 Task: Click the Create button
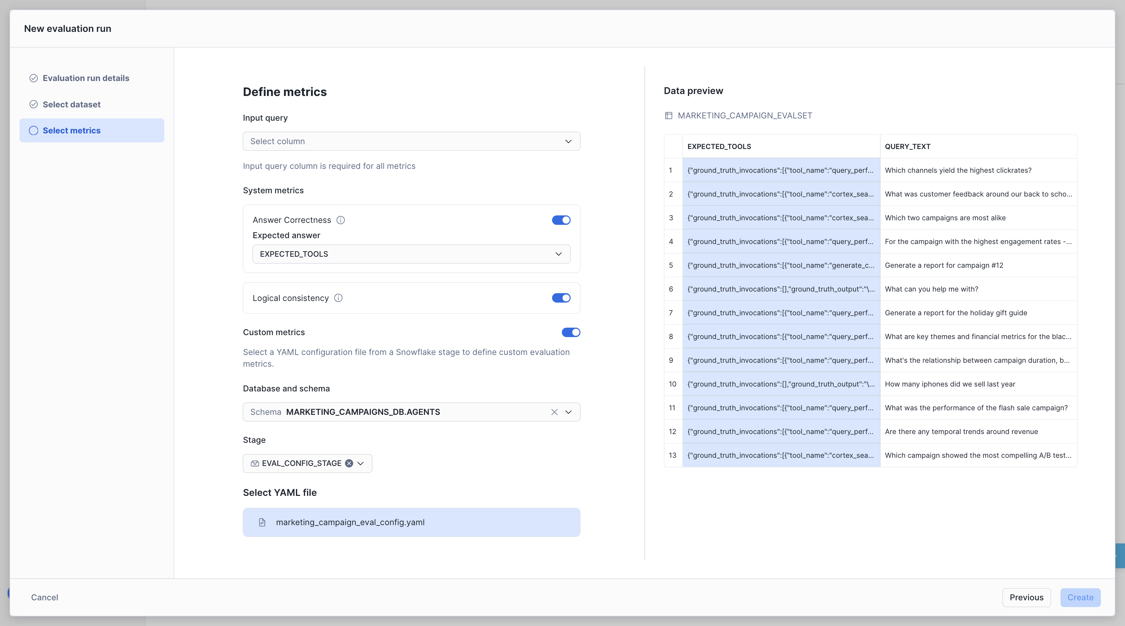click(x=1080, y=597)
